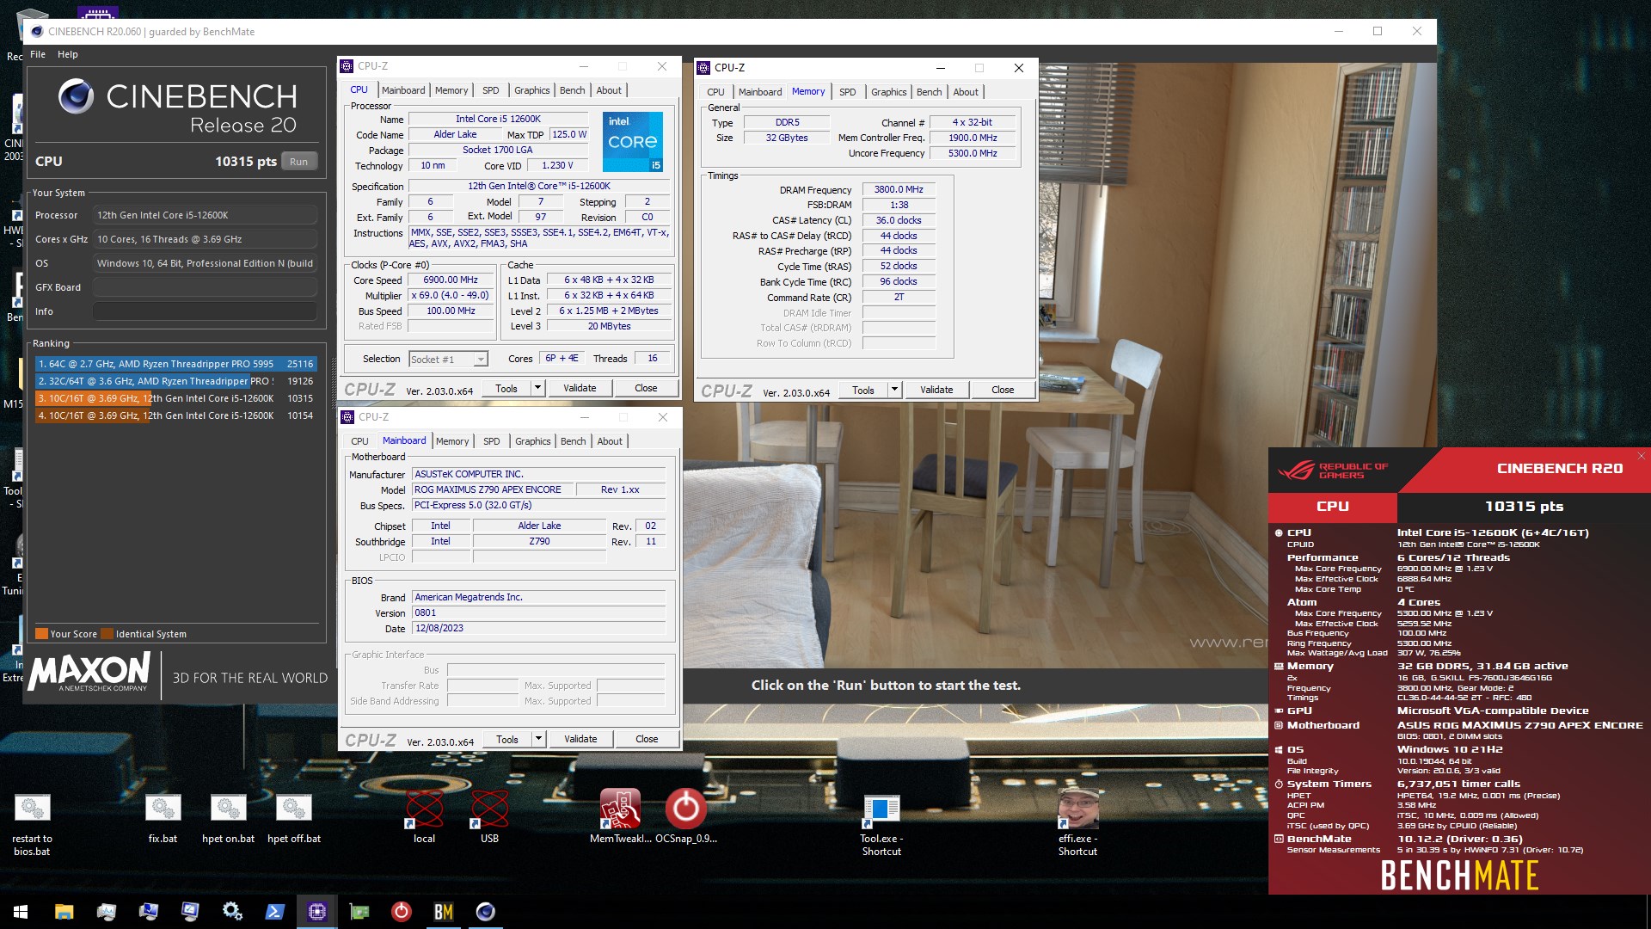Click the BIOS Version 0801 field
Viewport: 1651px width, 929px height.
(x=538, y=613)
